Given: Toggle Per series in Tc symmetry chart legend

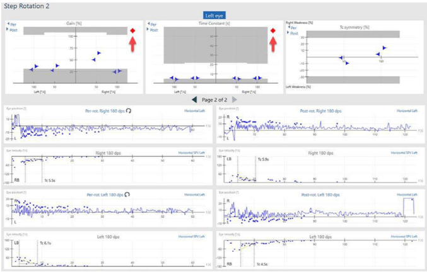Looking at the screenshot, I should (289, 28).
